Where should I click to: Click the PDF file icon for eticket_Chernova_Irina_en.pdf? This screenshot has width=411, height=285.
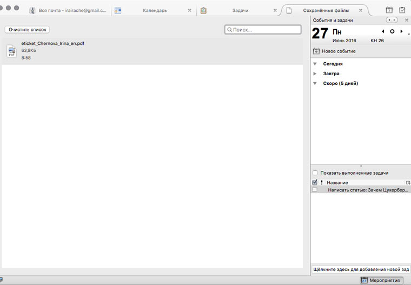[x=11, y=51]
